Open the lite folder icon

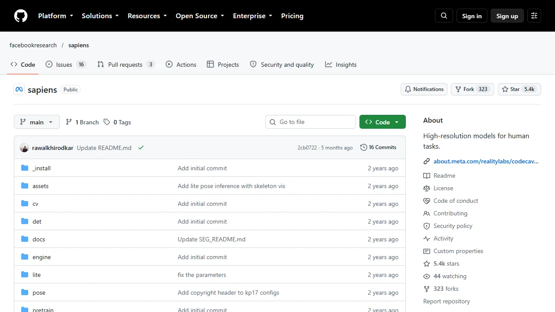pyautogui.click(x=25, y=275)
